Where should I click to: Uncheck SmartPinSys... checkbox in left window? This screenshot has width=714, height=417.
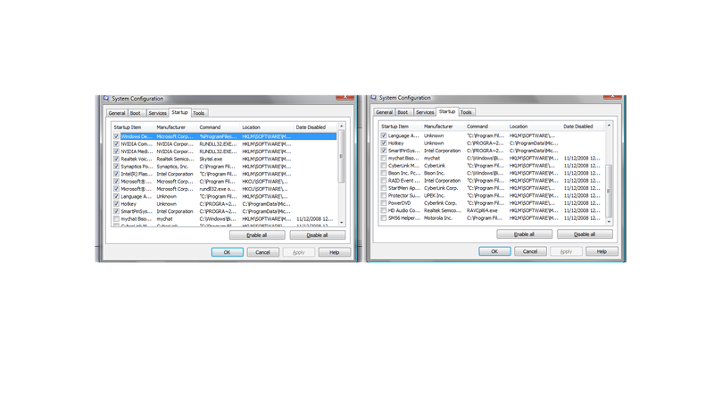click(117, 211)
